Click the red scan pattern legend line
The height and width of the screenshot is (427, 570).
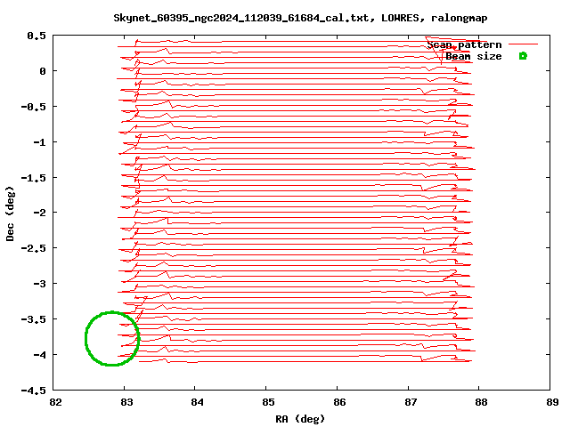[523, 44]
